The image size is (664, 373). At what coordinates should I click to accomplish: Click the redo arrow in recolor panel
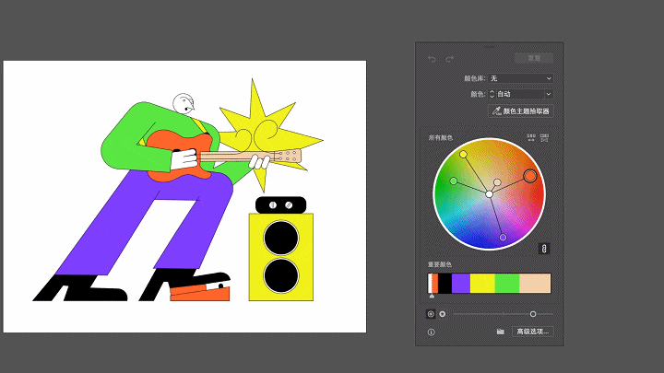coord(449,59)
